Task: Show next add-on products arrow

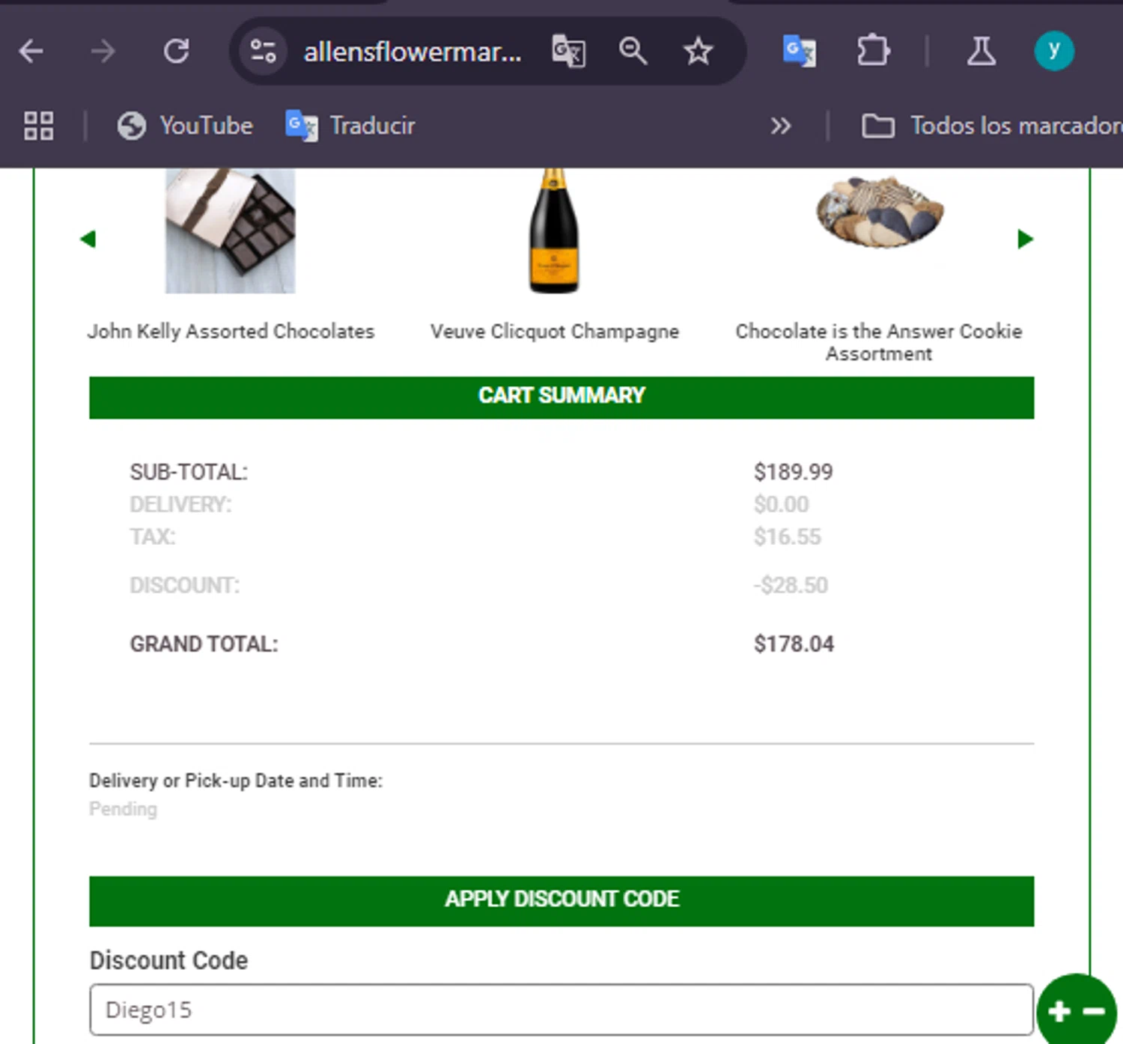Action: [1025, 239]
